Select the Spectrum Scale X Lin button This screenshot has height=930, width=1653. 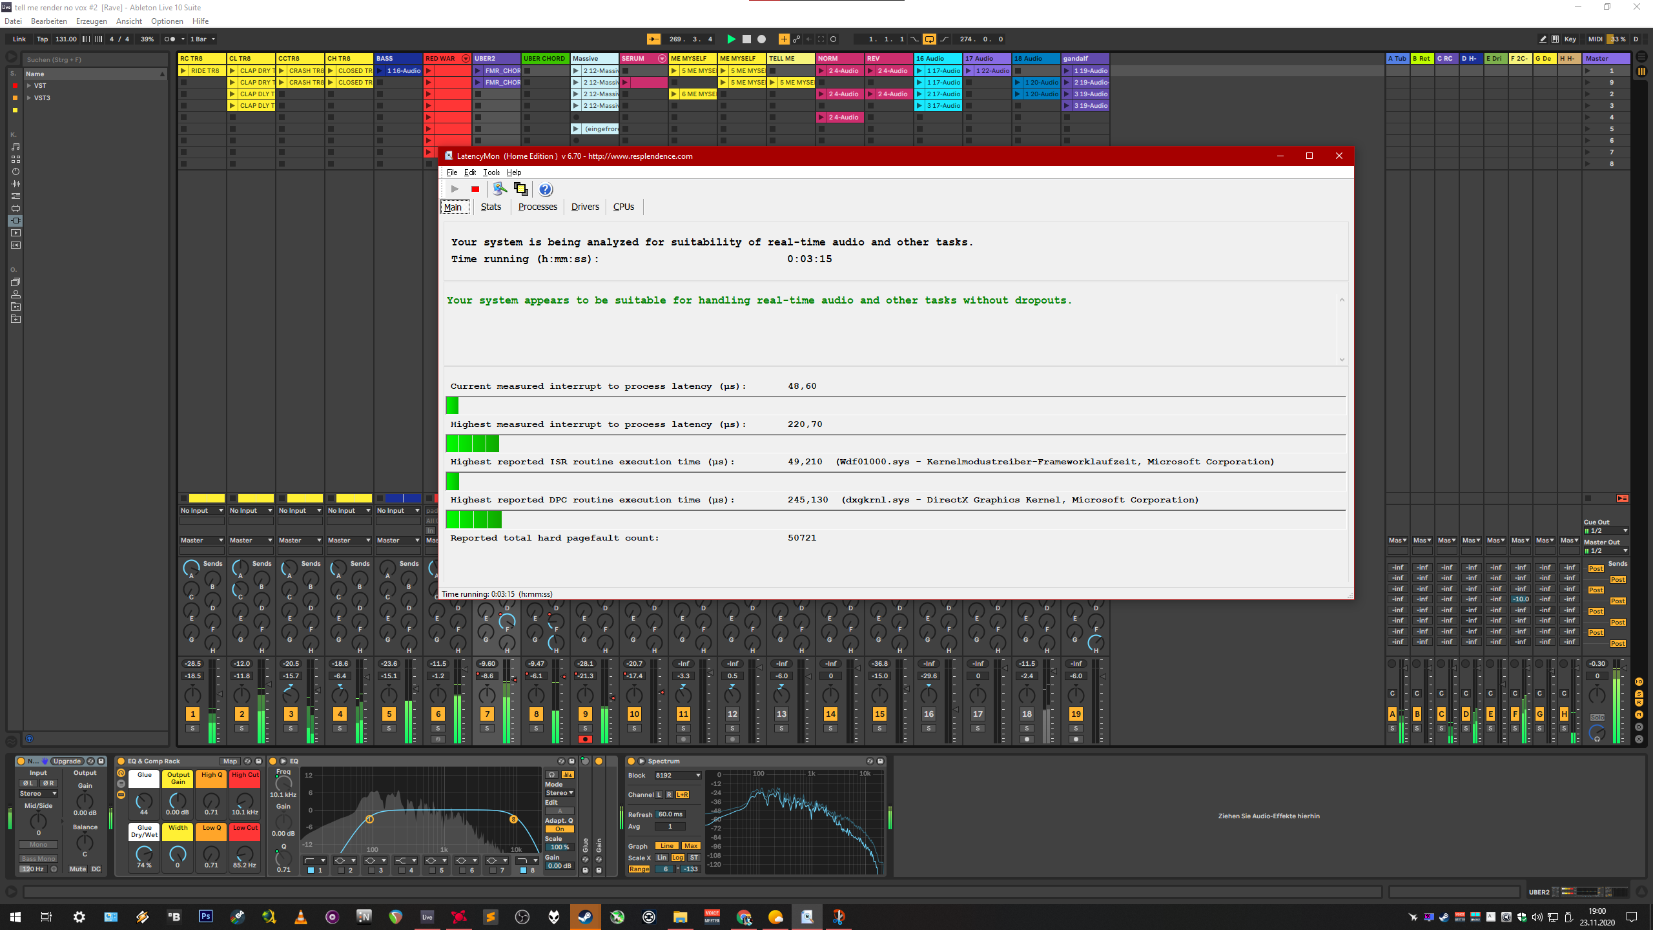click(x=662, y=858)
